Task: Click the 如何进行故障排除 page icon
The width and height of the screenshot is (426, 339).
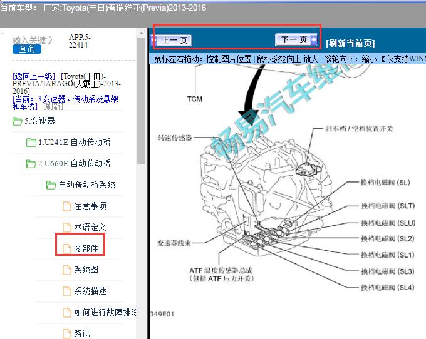Action: [67, 313]
